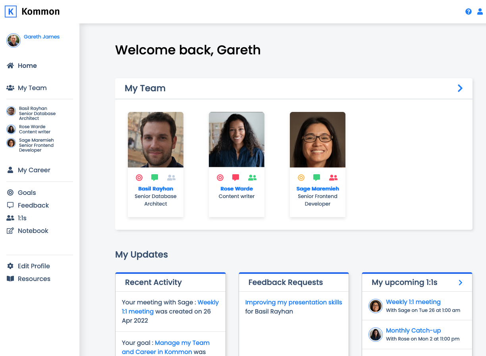The height and width of the screenshot is (356, 486).
Task: Open My Team sidebar menu item
Action: tap(32, 88)
